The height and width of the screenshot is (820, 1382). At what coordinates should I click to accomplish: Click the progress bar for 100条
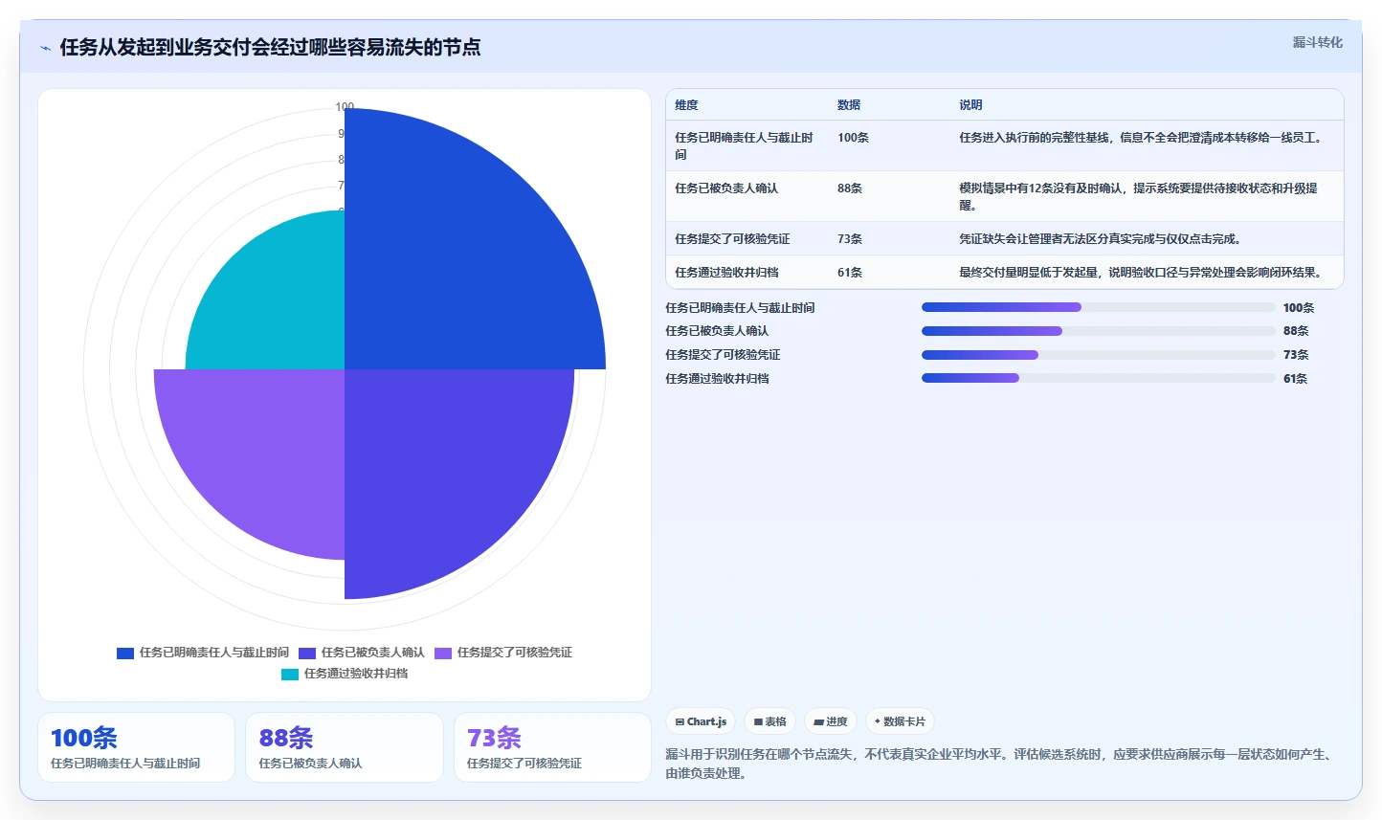pos(1098,307)
